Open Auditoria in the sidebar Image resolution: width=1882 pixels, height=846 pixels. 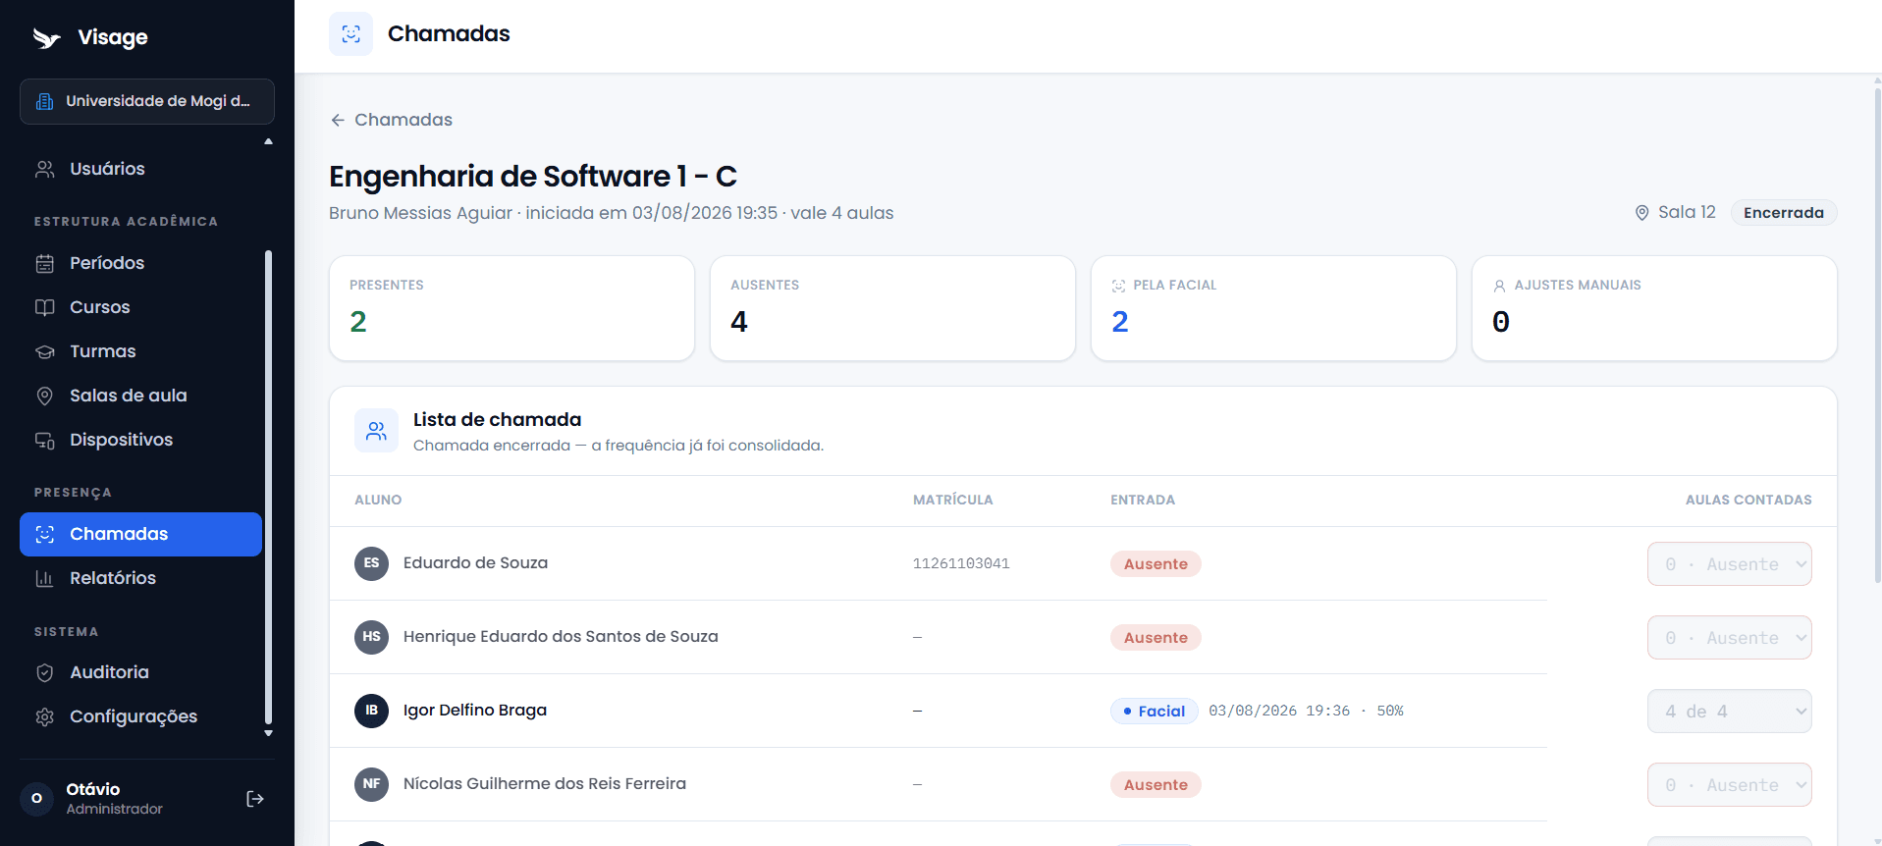tap(140, 672)
